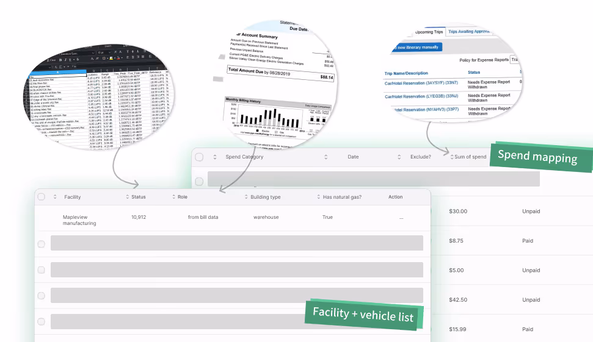This screenshot has height=342, width=593.
Task: Click Unpaid status beside $42.50
Action: coord(531,300)
